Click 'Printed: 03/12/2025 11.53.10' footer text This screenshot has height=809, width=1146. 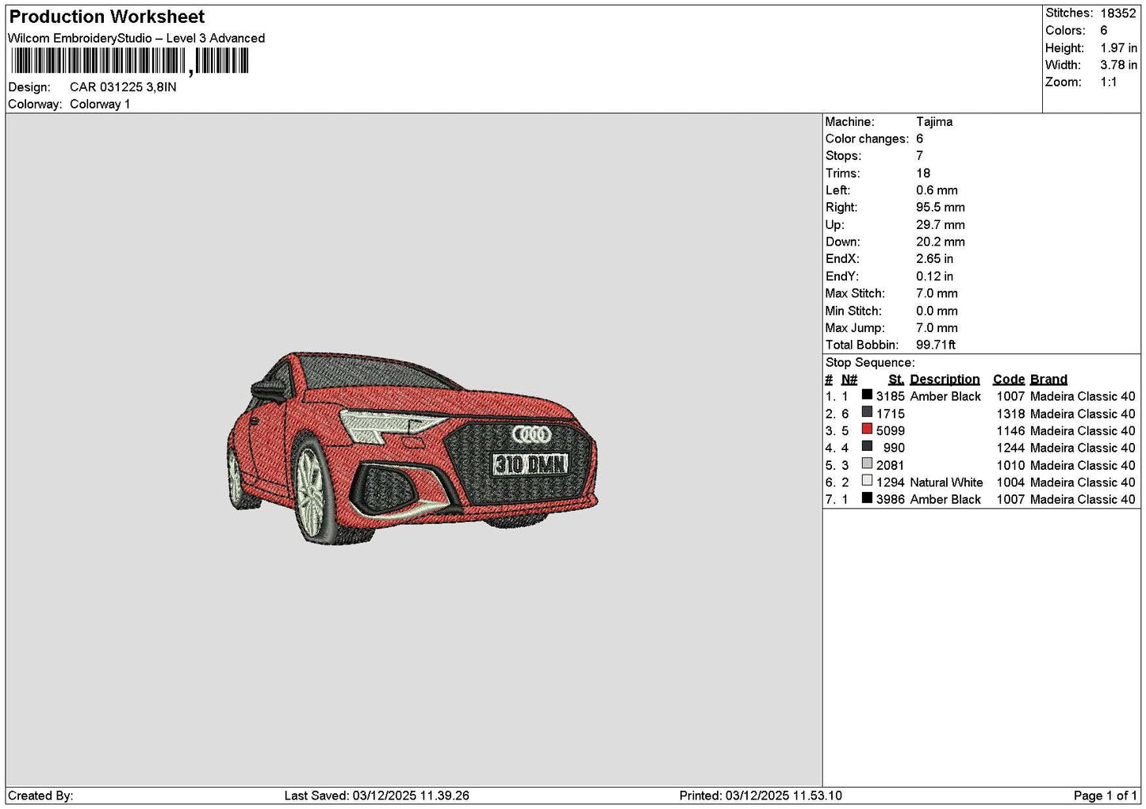(761, 796)
